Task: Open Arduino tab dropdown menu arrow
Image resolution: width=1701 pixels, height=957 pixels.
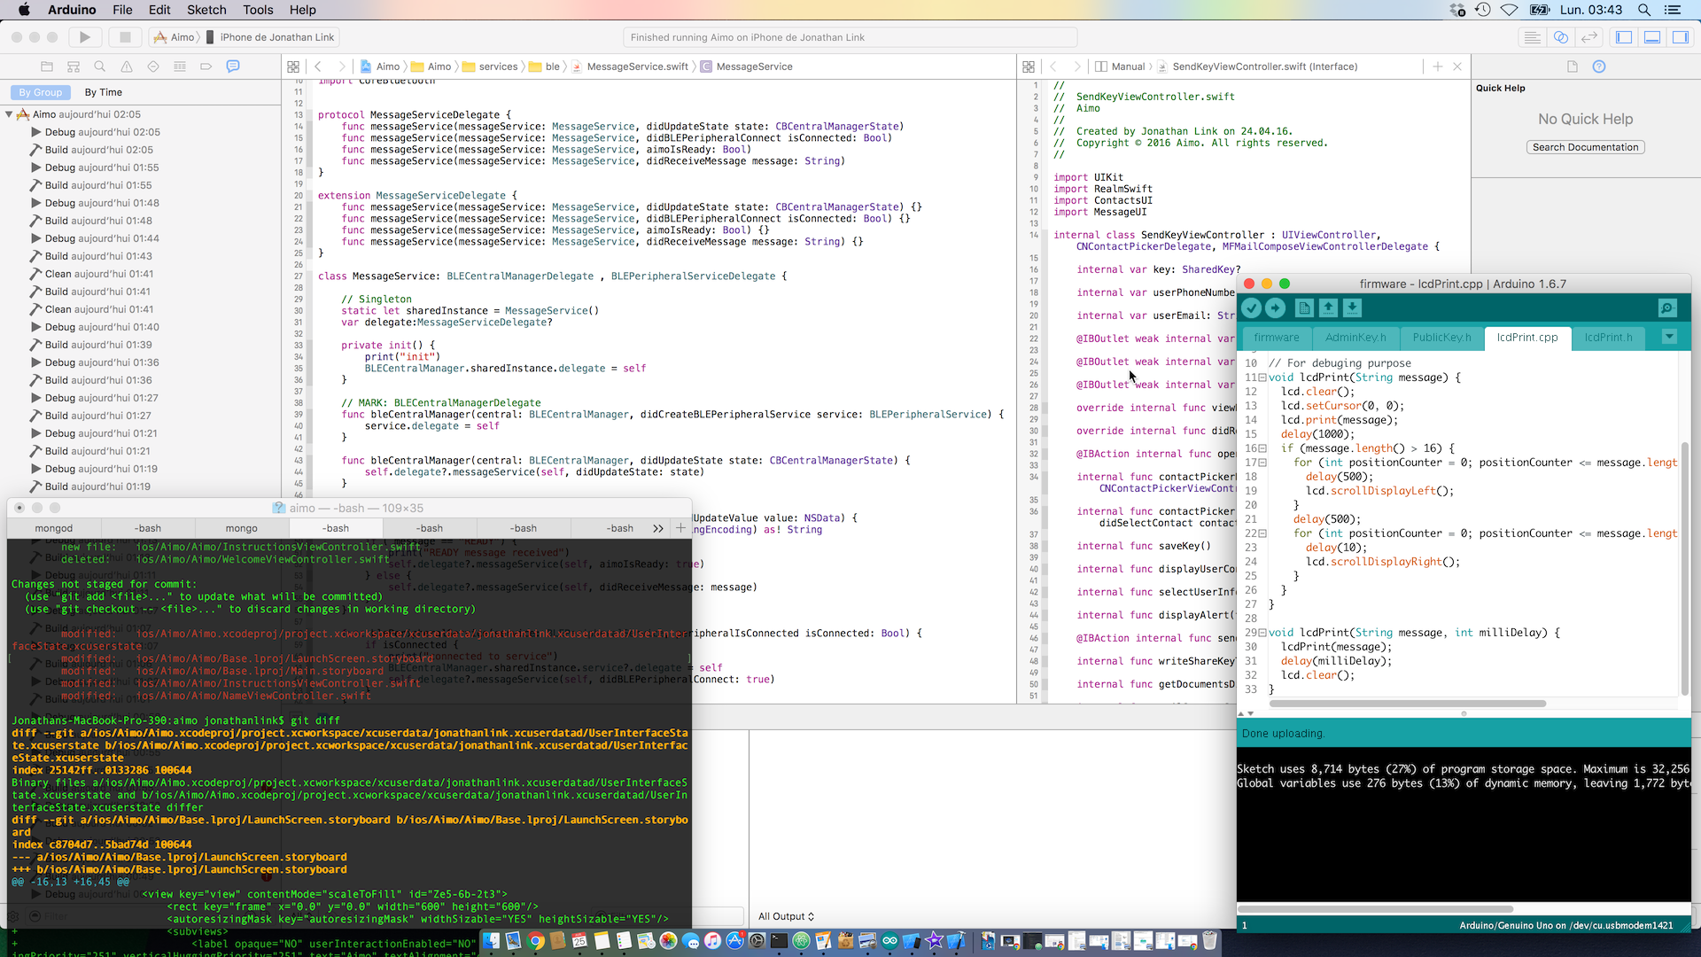Action: click(1669, 337)
